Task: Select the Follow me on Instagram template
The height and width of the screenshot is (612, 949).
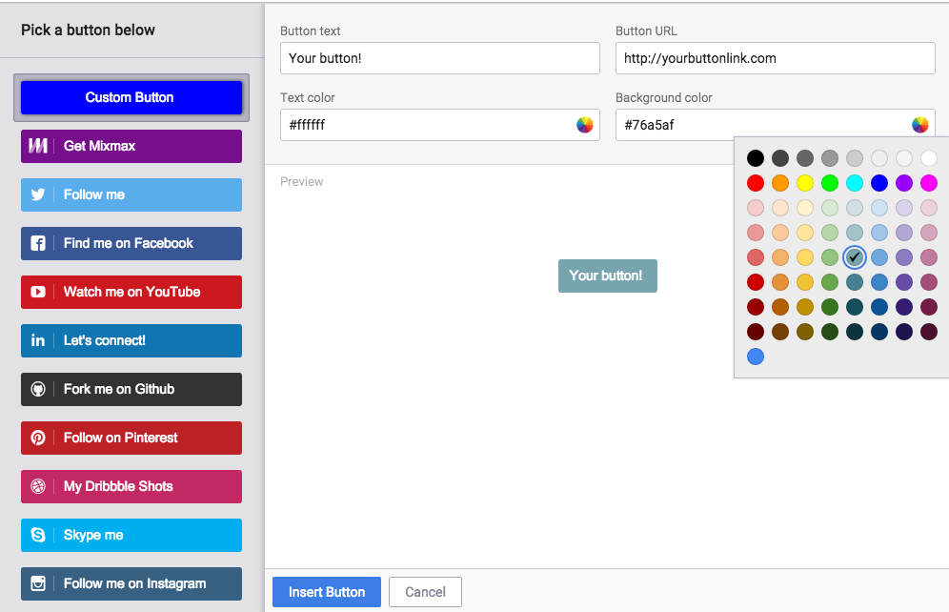Action: click(x=131, y=583)
